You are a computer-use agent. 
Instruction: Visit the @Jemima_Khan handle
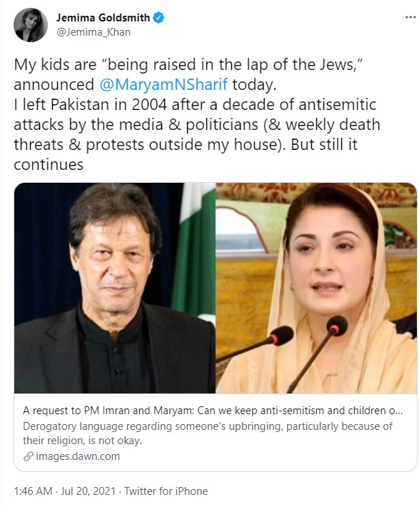[94, 32]
